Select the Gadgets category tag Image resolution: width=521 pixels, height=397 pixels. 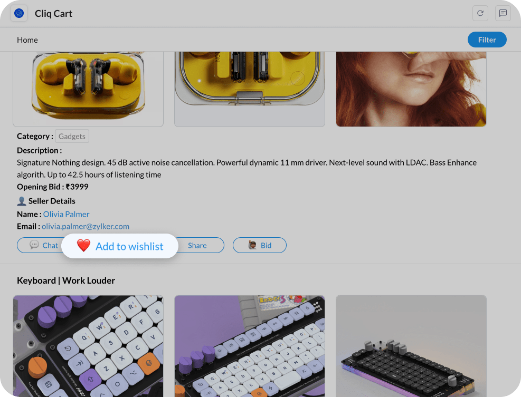(x=72, y=136)
